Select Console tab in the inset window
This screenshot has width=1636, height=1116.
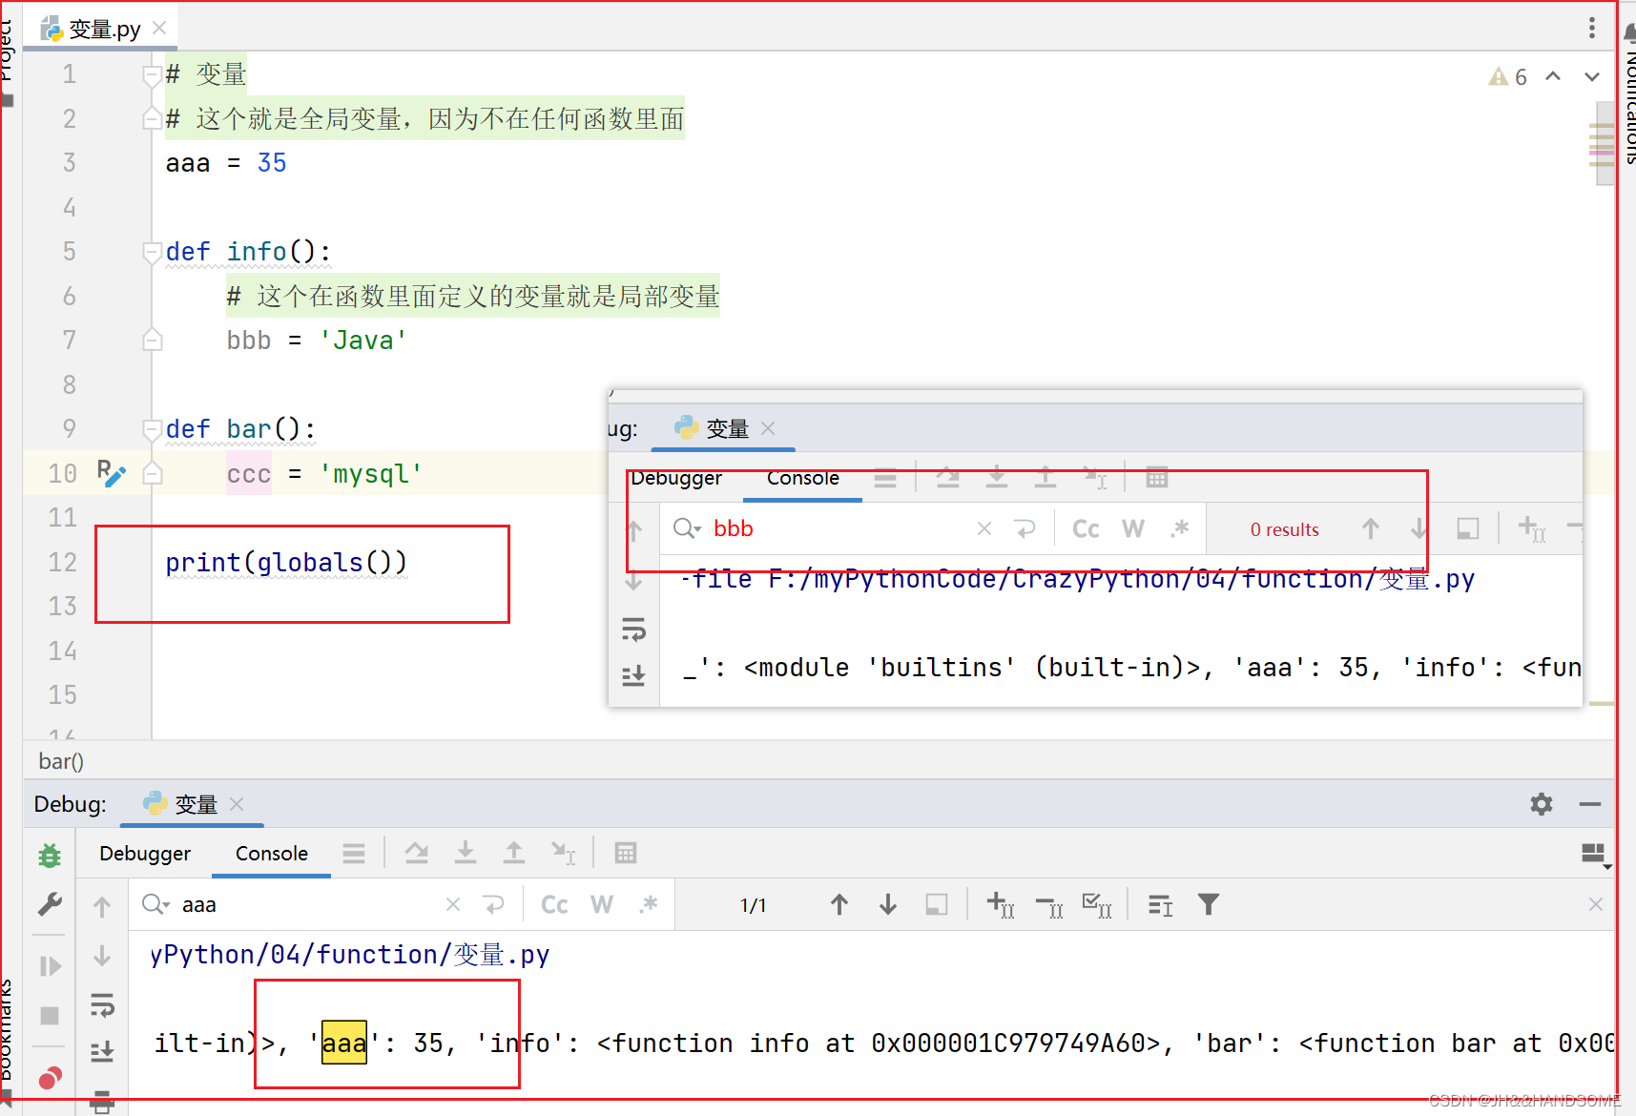point(803,478)
